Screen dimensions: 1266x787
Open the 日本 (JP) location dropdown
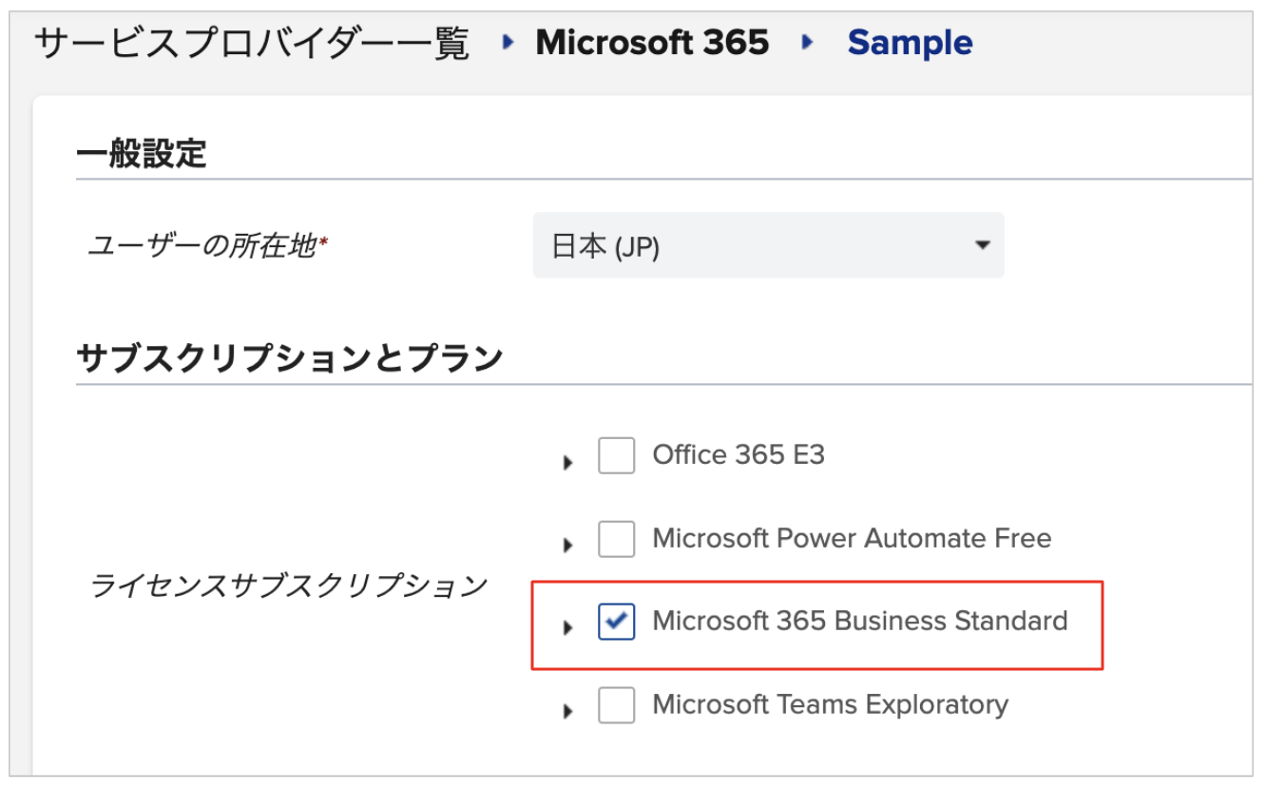pos(768,246)
